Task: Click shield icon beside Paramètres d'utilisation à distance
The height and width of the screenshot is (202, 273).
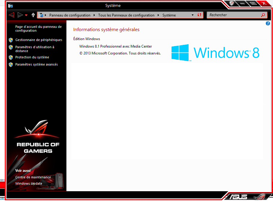Action: (x=11, y=47)
